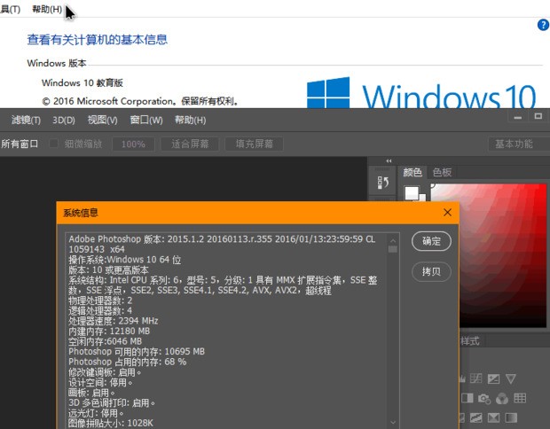Open Photoshop's 3D(D) menu

point(64,121)
